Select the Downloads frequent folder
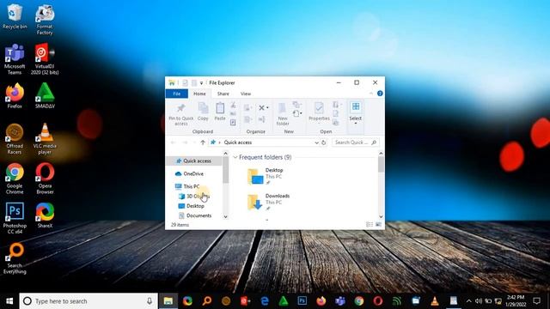The width and height of the screenshot is (550, 309). pyautogui.click(x=269, y=203)
